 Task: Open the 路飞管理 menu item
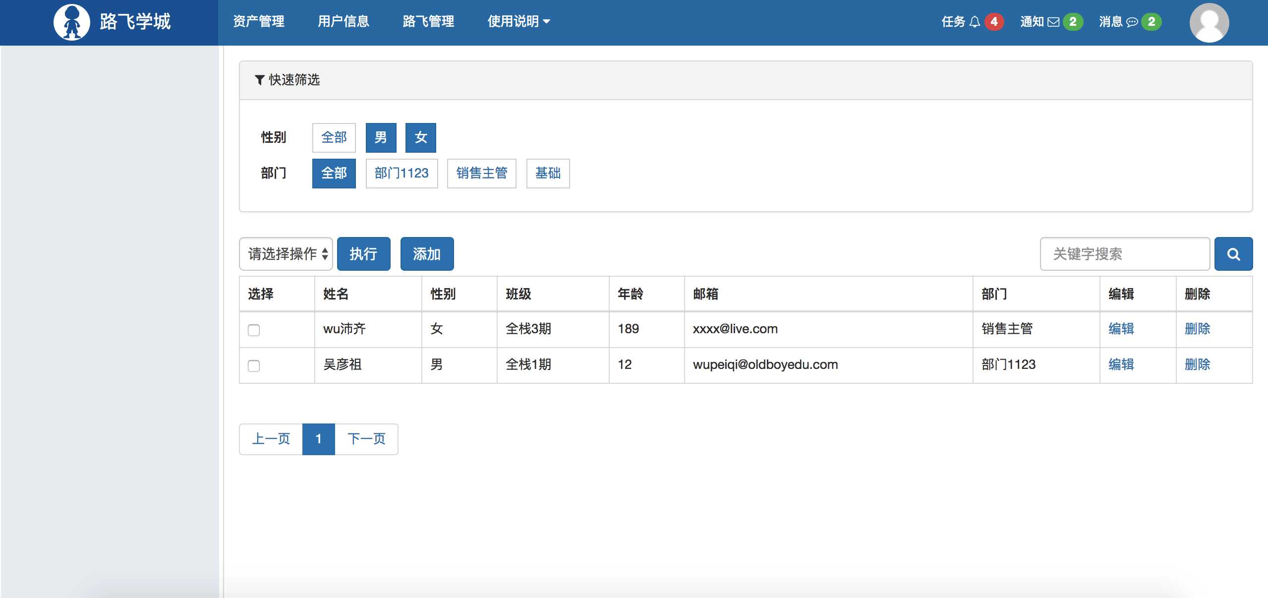coord(428,21)
